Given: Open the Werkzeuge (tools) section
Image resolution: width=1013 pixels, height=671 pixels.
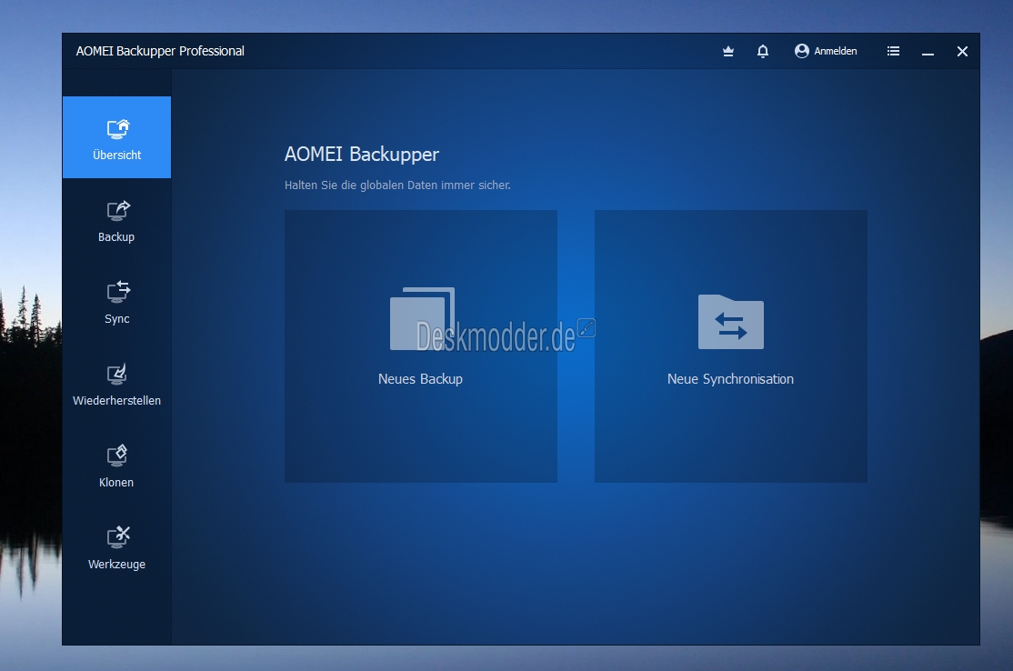Looking at the screenshot, I should click(x=117, y=547).
